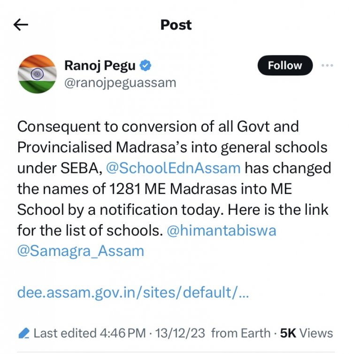Open the dee.assam.gov.in link
The height and width of the screenshot is (354, 352).
pyautogui.click(x=133, y=292)
